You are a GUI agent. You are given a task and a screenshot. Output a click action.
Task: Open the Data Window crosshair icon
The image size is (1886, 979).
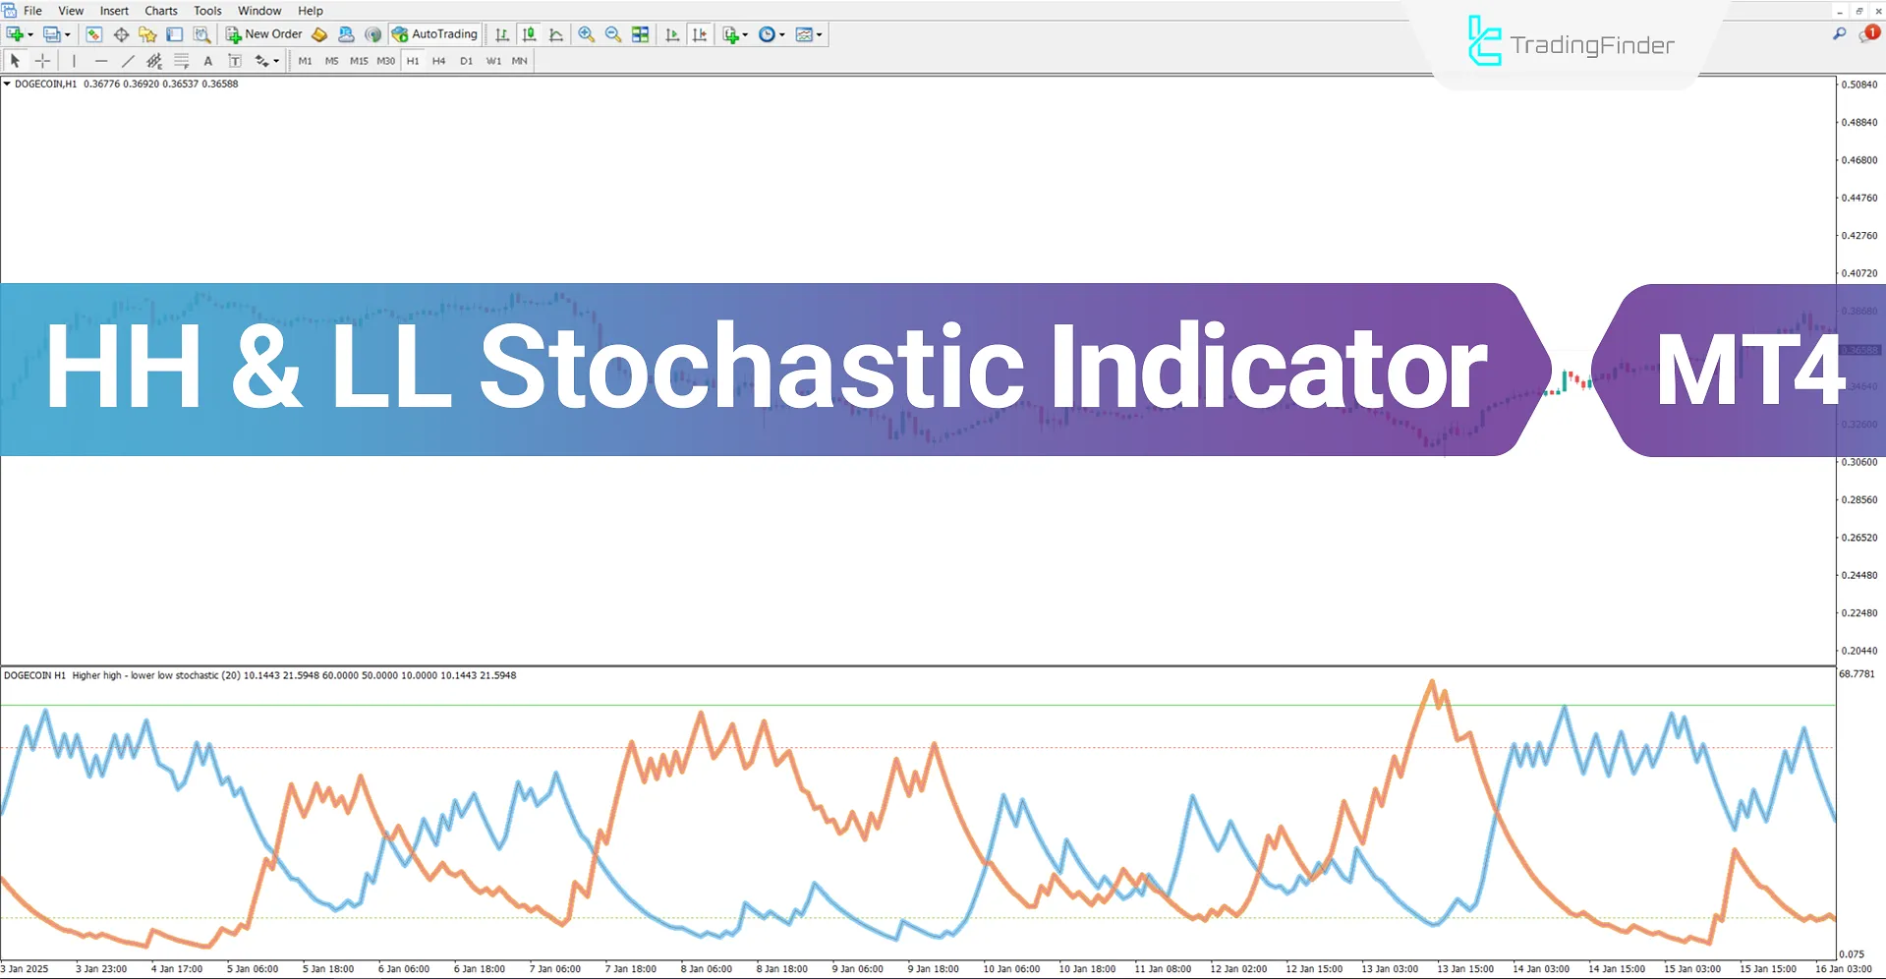point(121,34)
